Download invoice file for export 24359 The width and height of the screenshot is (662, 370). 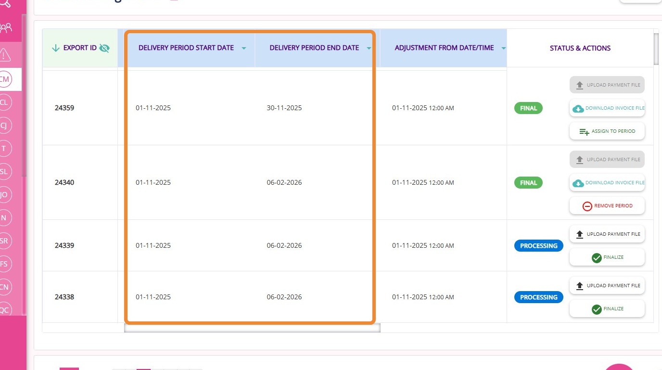pyautogui.click(x=607, y=108)
